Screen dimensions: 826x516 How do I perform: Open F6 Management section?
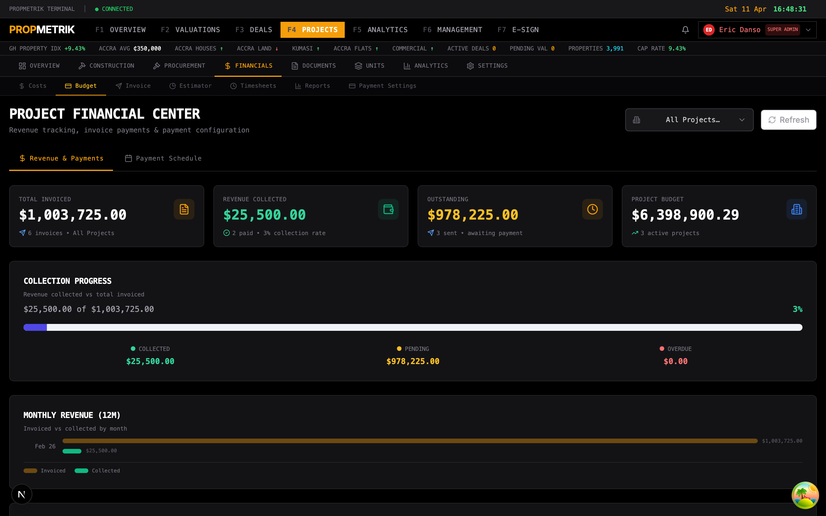point(453,30)
